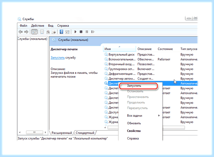The width and height of the screenshot is (214, 157).
Task: Click the Stop service square icon
Action: pyautogui.click(x=81, y=32)
